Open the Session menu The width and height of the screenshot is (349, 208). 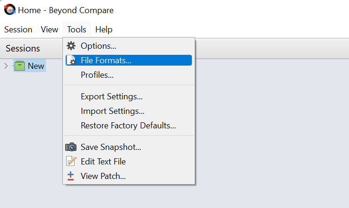[x=18, y=30]
